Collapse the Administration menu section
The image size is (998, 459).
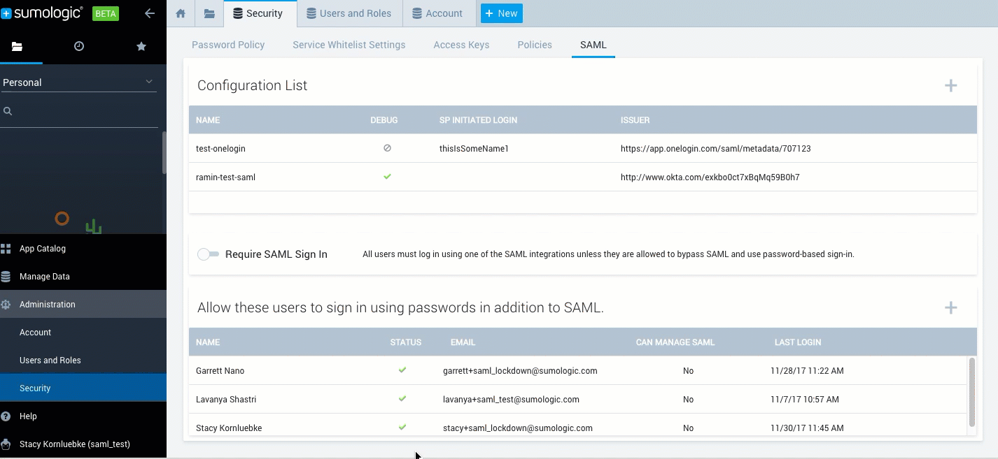(x=48, y=305)
